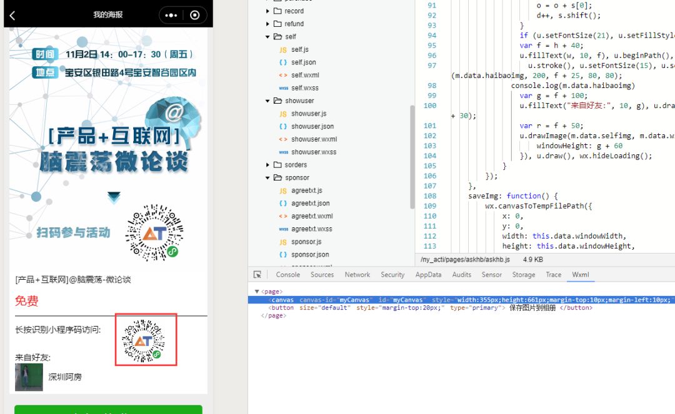The height and width of the screenshot is (414, 675).
Task: Open self.wxss file
Action: (305, 88)
